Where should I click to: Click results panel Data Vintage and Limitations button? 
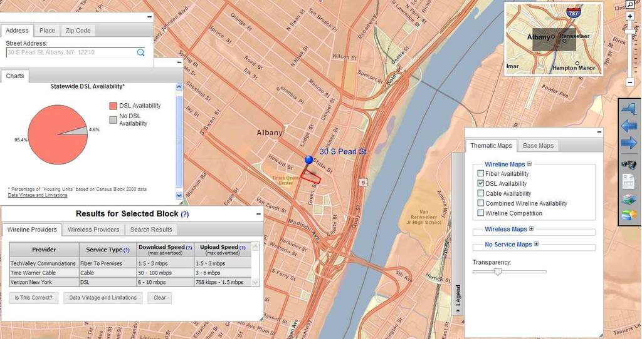[103, 298]
